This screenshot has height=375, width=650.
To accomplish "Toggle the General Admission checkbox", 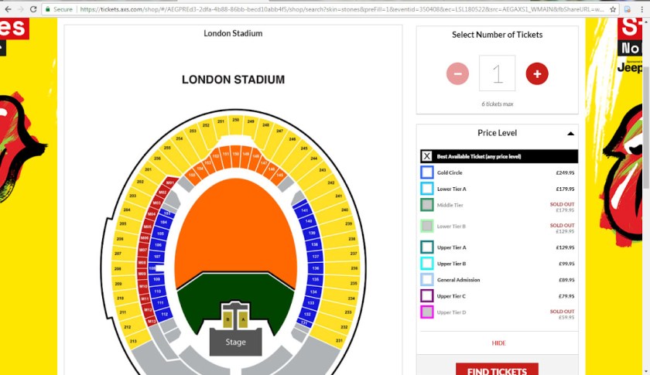I will pos(426,280).
